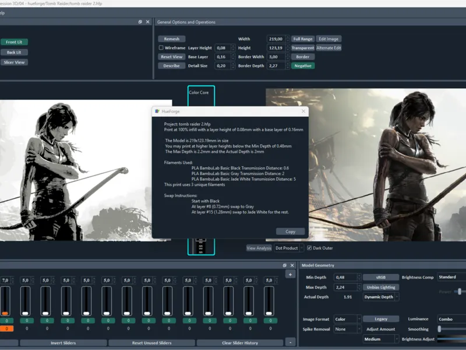Toggle the Full Range option
466x350 pixels.
[x=303, y=39]
